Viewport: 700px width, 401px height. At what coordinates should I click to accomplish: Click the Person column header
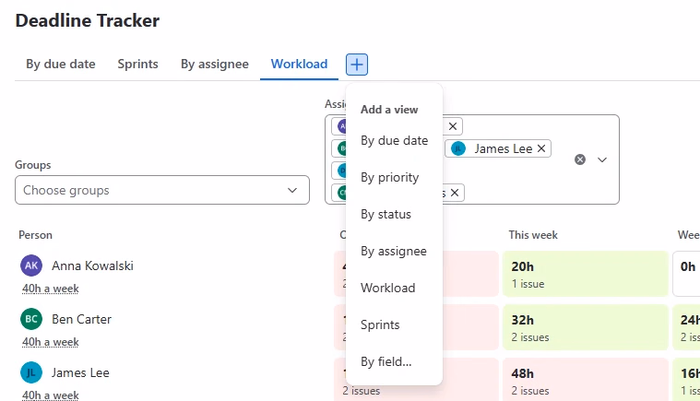tap(35, 235)
